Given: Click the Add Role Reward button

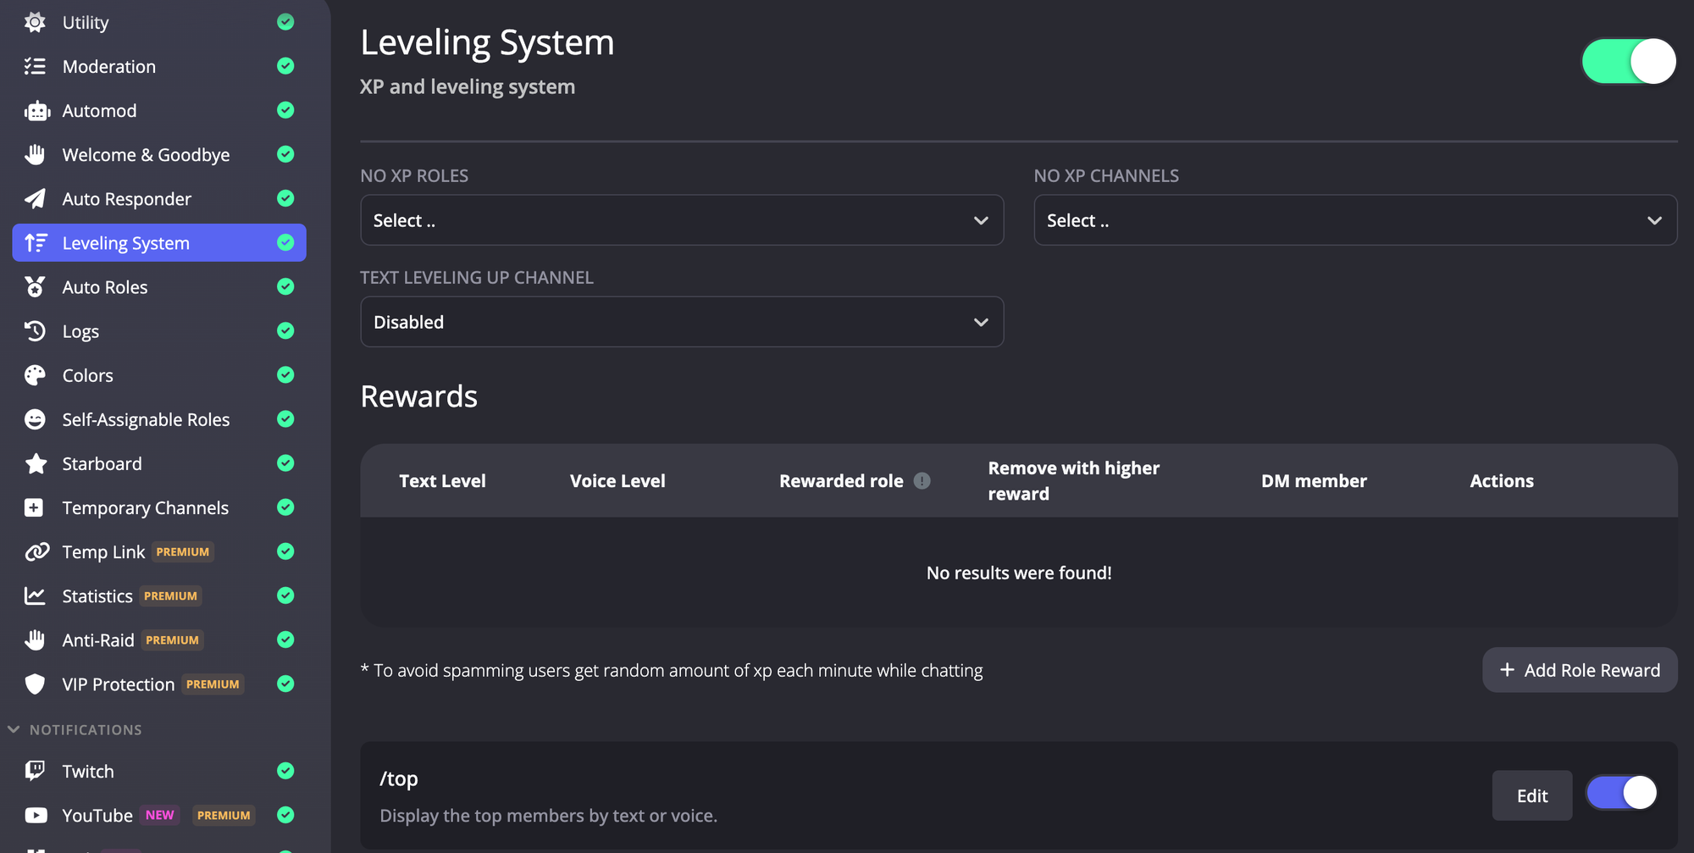Looking at the screenshot, I should pos(1579,670).
